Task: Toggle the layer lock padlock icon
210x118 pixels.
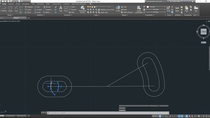Action: tap(92, 7)
